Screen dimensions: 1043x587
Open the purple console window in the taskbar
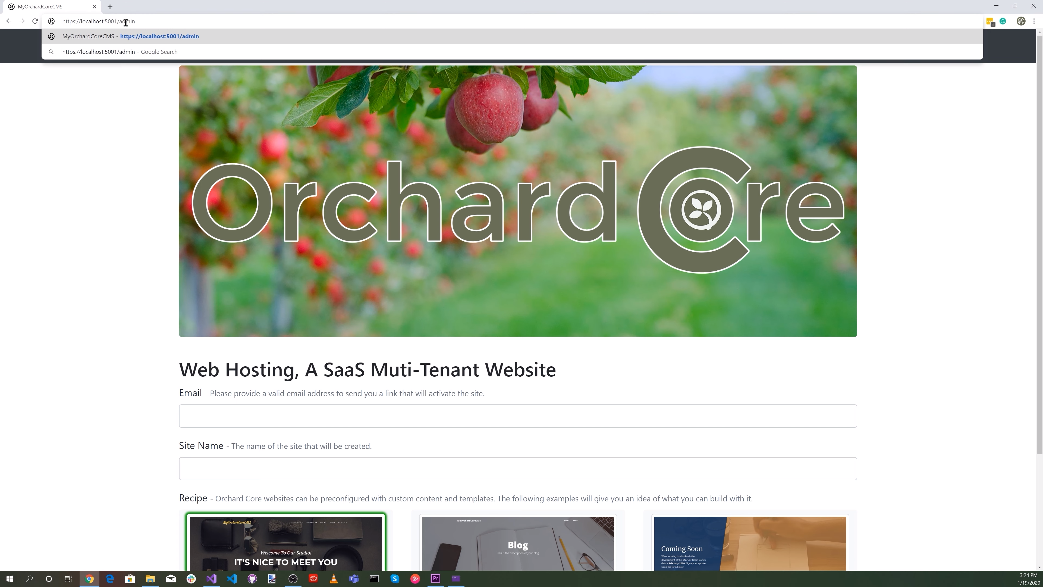pos(456,579)
